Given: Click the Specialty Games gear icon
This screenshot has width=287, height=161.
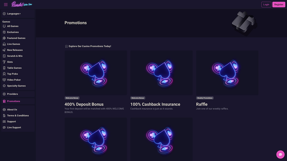Looking at the screenshot, I should (x=4, y=86).
